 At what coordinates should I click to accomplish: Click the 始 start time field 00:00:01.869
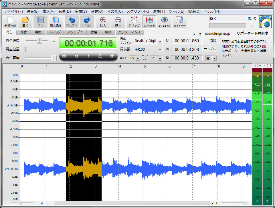click(187, 41)
